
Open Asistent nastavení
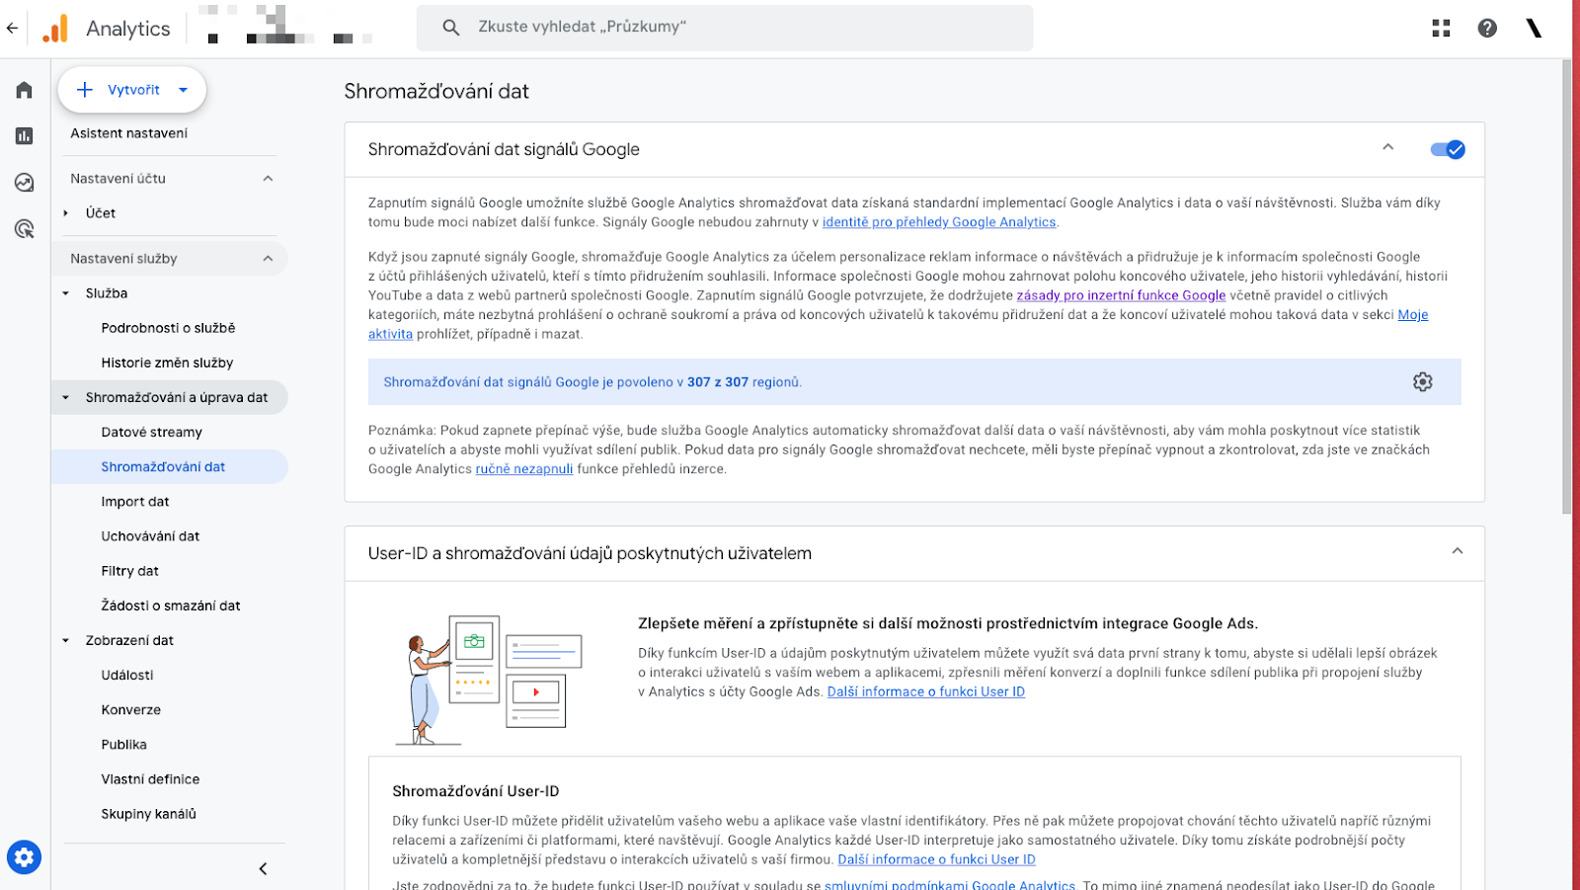pos(129,133)
